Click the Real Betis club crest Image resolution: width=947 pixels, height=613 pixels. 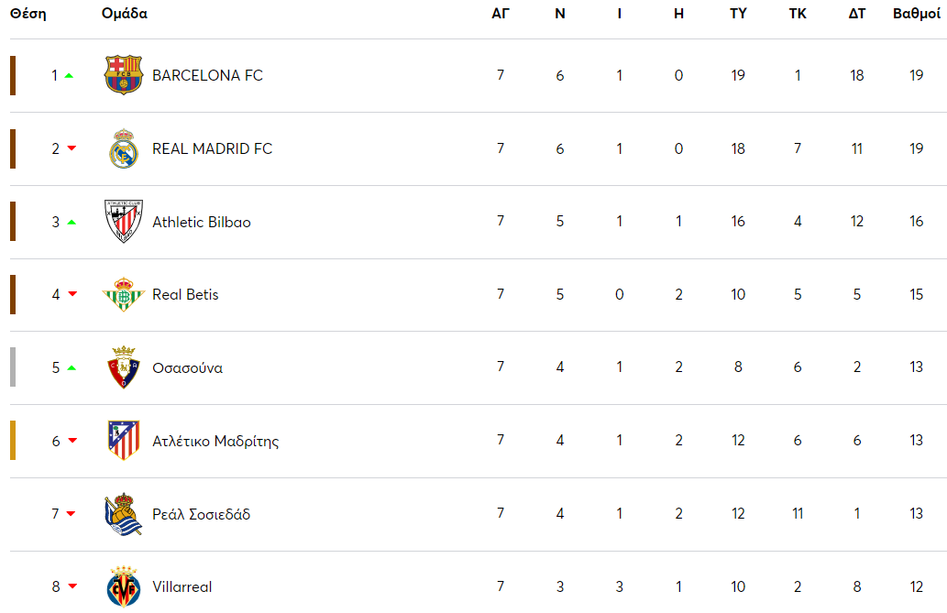[x=124, y=294]
